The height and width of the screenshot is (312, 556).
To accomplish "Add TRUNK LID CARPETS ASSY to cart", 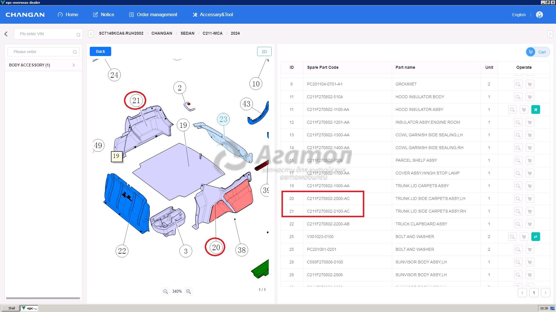I will point(530,186).
